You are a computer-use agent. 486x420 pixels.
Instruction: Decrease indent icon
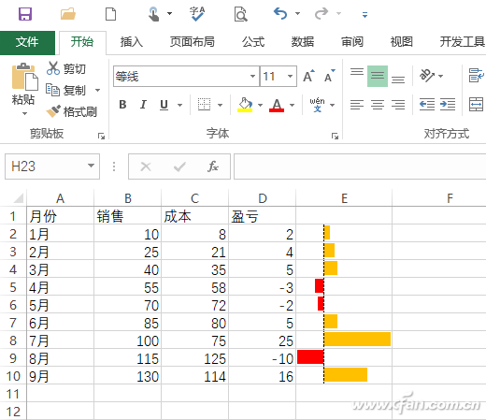pyautogui.click(x=427, y=105)
